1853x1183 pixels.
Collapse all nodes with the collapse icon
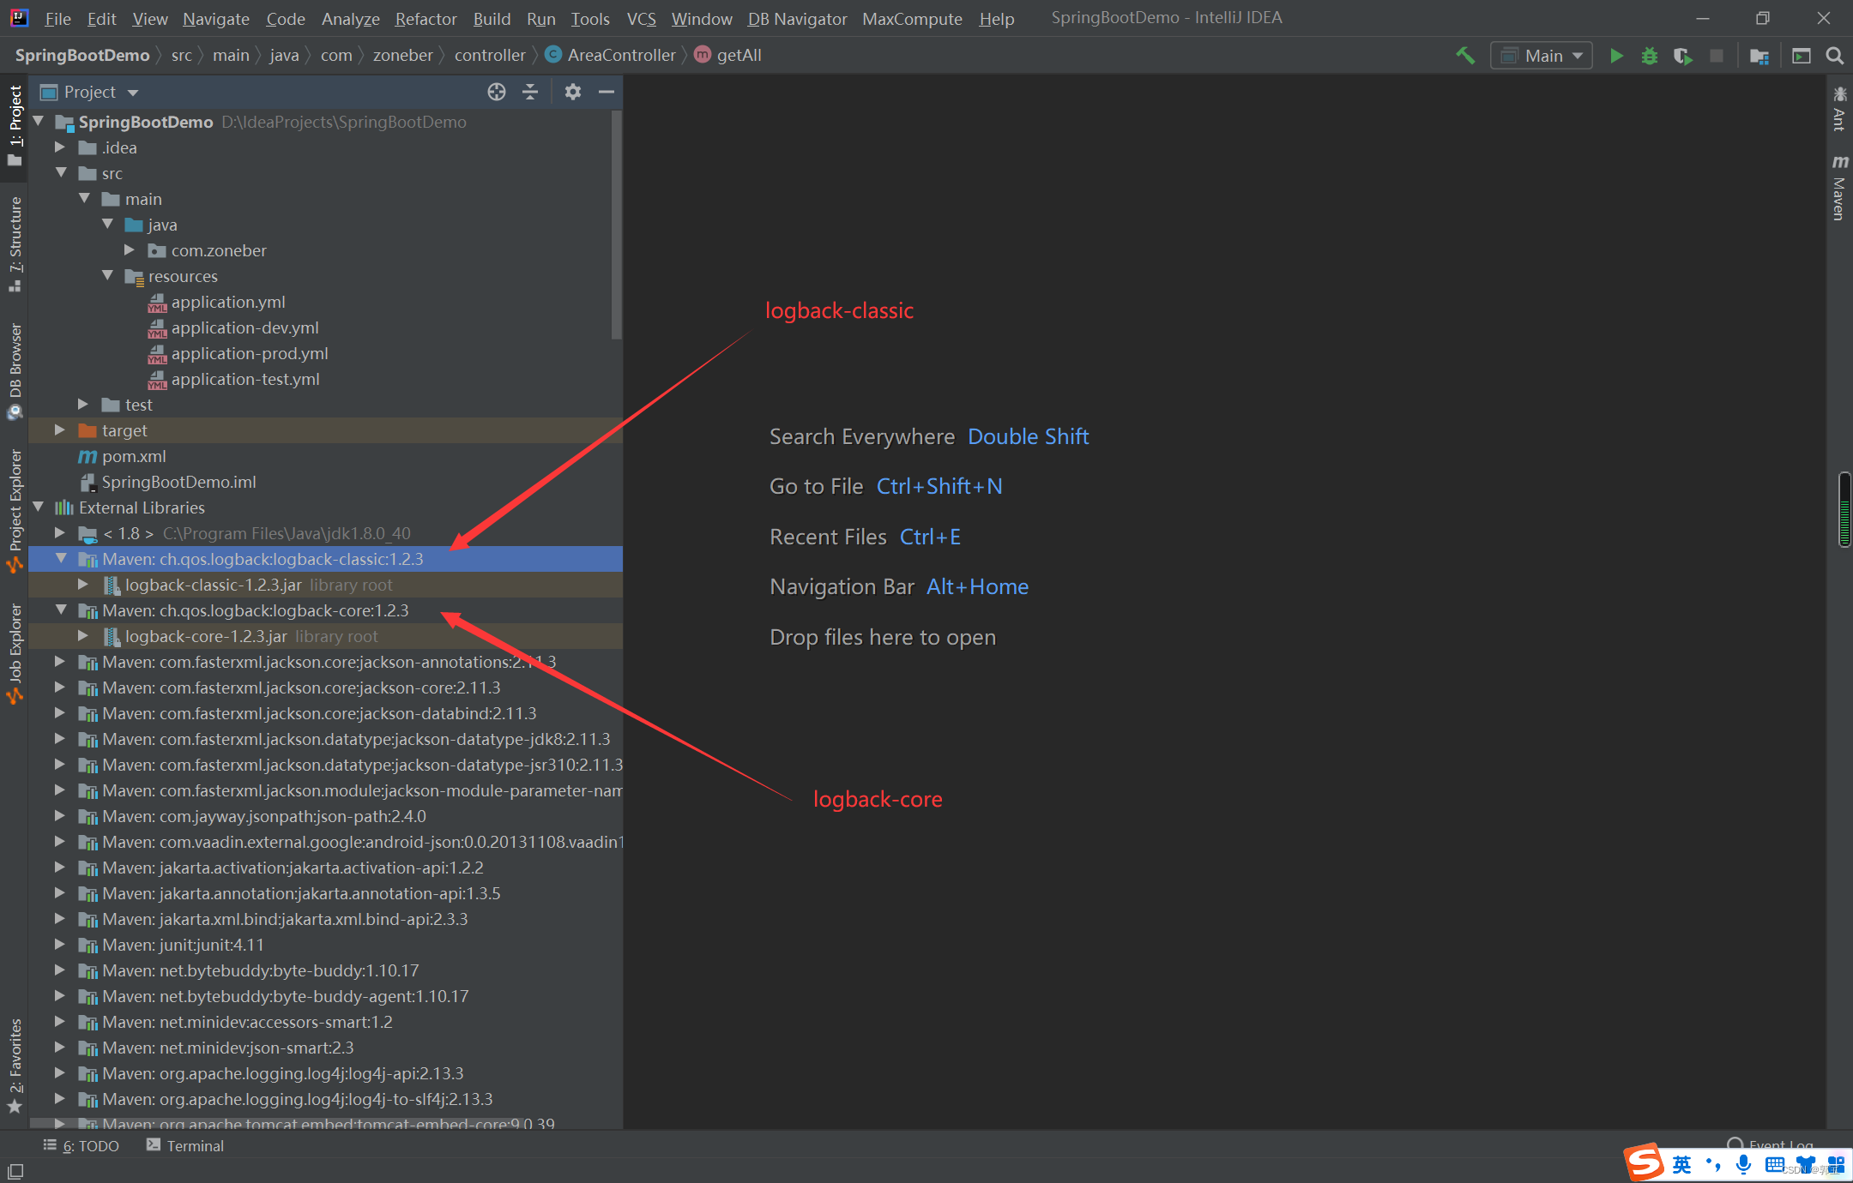(530, 92)
